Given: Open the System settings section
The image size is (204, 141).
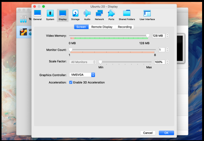Looking at the screenshot, I should [50, 15].
